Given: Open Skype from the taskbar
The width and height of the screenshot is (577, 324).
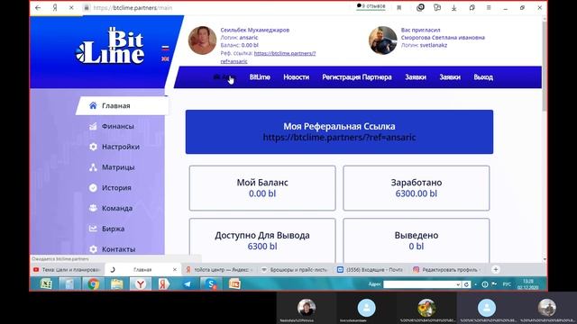Looking at the screenshot, I should click(x=211, y=284).
